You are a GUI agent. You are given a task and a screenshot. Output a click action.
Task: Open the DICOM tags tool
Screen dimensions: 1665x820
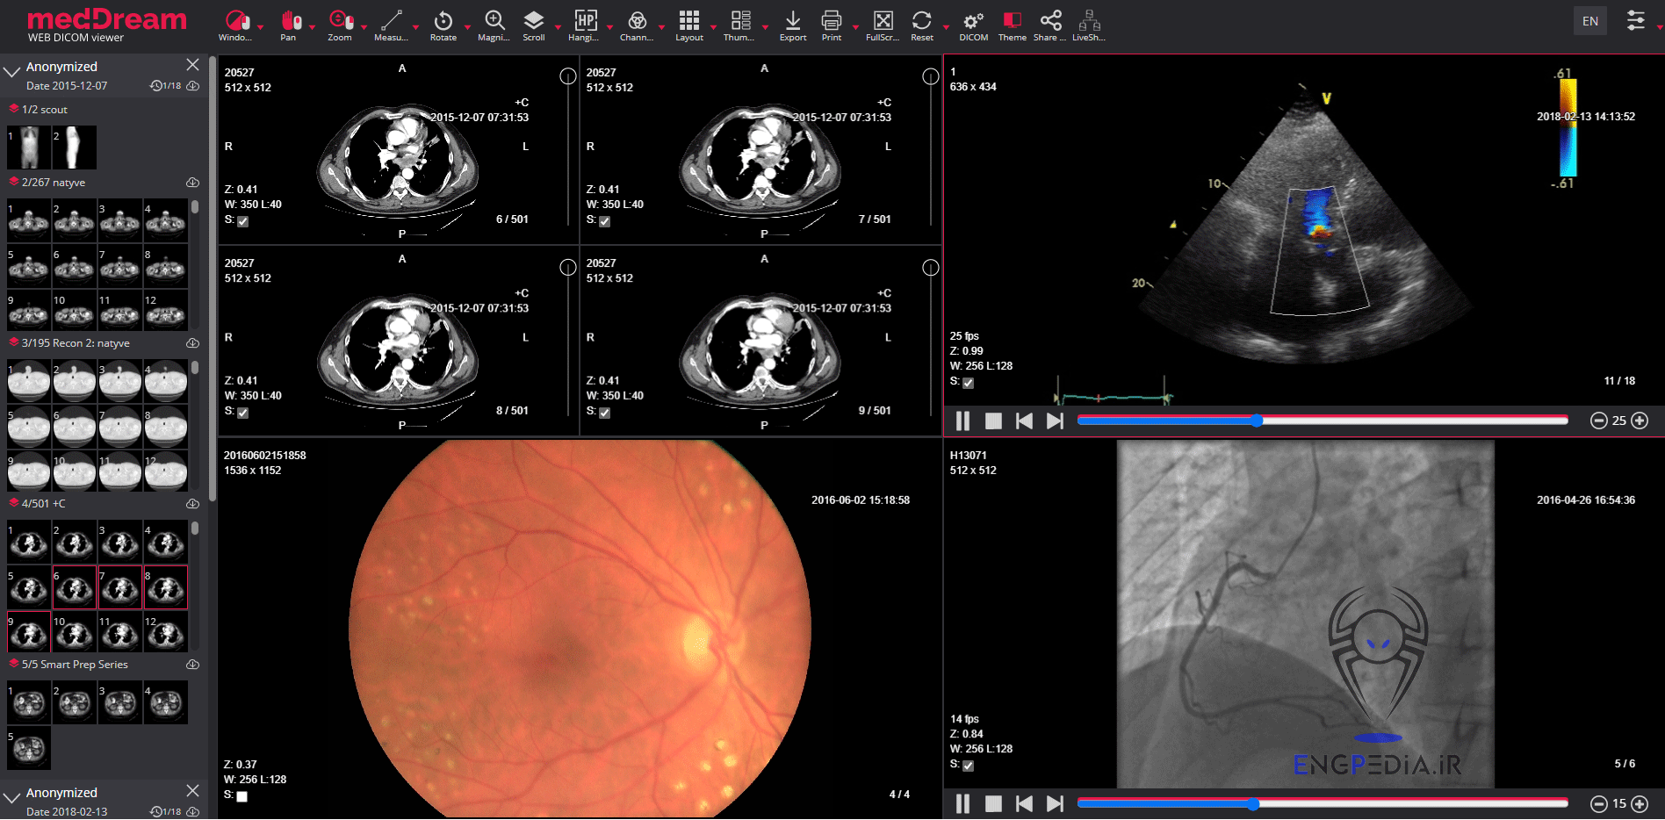tap(973, 25)
